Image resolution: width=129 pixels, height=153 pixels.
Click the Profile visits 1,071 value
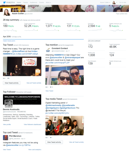[x=49, y=26]
